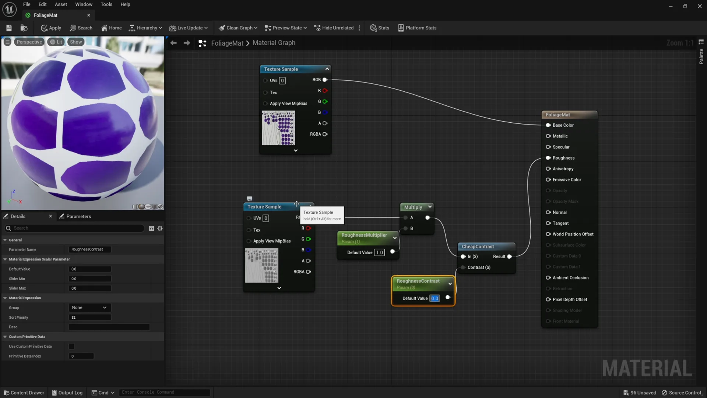
Task: Toggle Live Update for the preview
Action: click(x=188, y=28)
